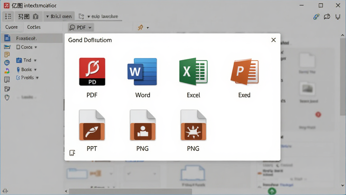The height and width of the screenshot is (195, 346).
Task: Close the Gond Dofltutiom dialog
Action: pos(273,40)
